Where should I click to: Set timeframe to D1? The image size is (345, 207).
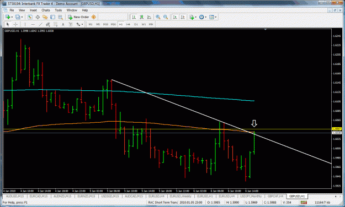pyautogui.click(x=136, y=24)
